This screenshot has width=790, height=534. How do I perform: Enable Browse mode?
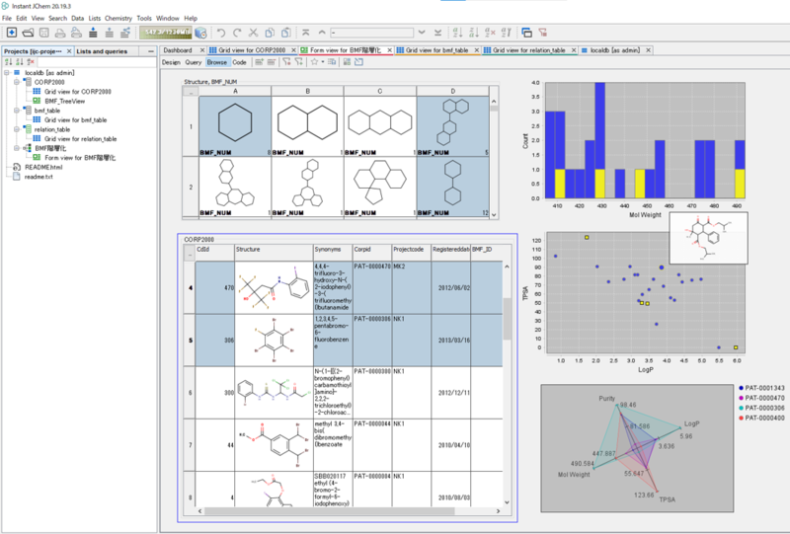coord(217,61)
